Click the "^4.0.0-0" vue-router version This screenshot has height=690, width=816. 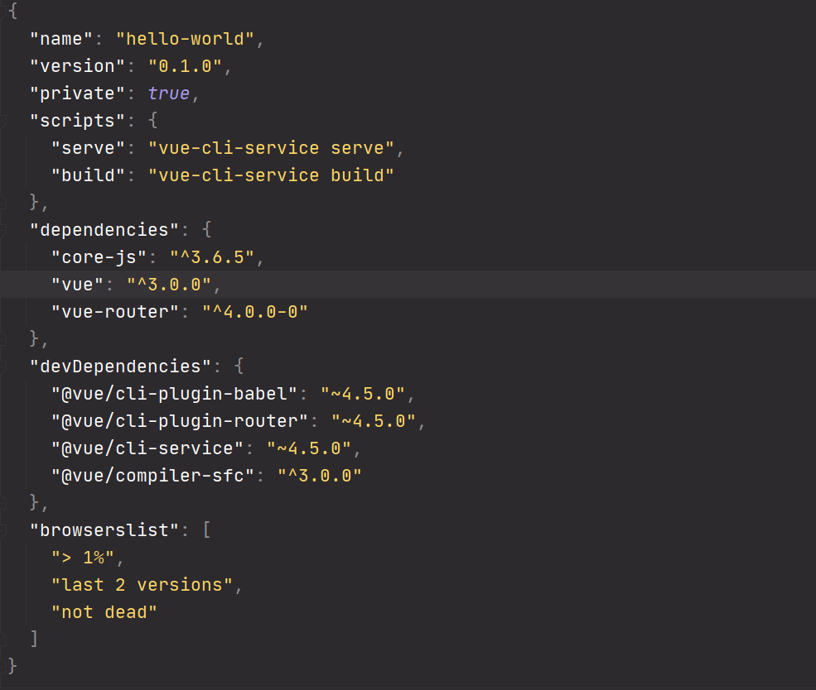[x=254, y=312]
